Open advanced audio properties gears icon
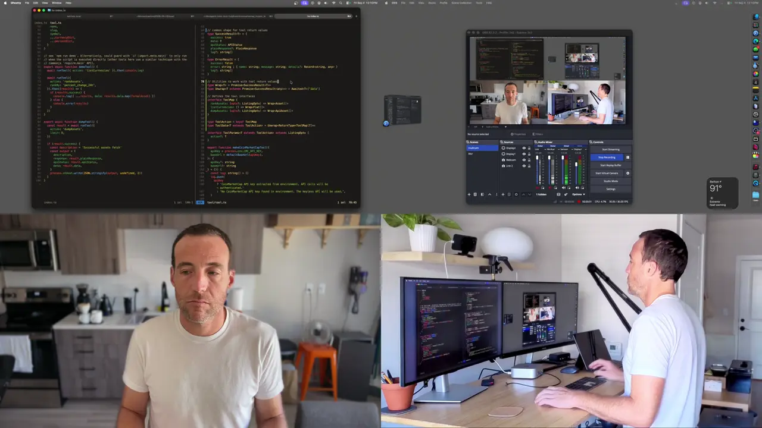 566,194
